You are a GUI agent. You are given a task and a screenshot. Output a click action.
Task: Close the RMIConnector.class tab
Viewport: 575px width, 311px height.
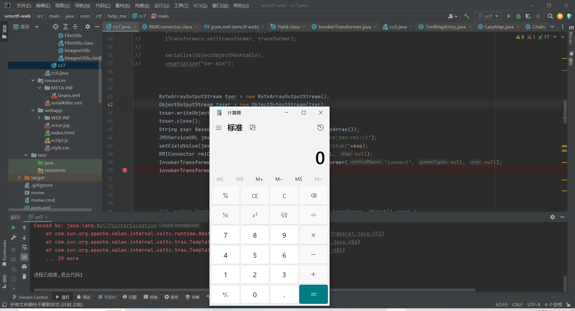196,27
